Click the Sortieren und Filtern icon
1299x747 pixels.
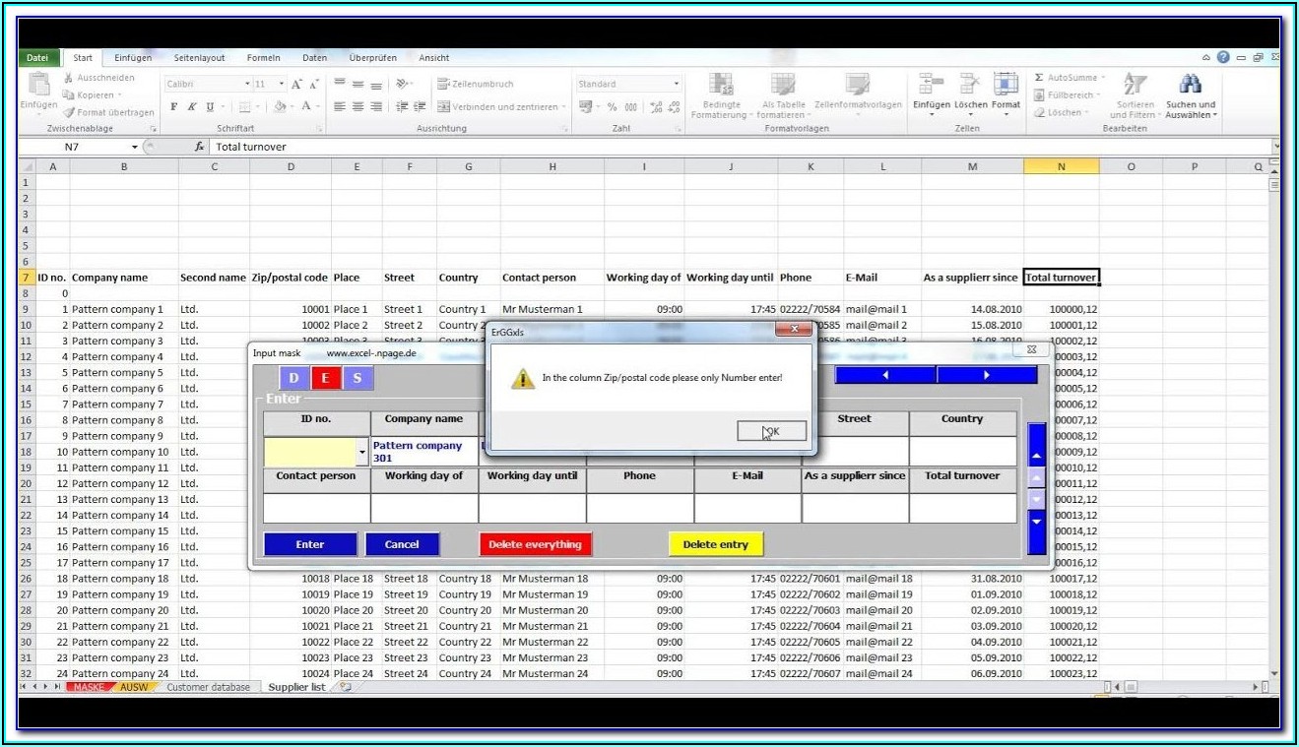point(1135,85)
